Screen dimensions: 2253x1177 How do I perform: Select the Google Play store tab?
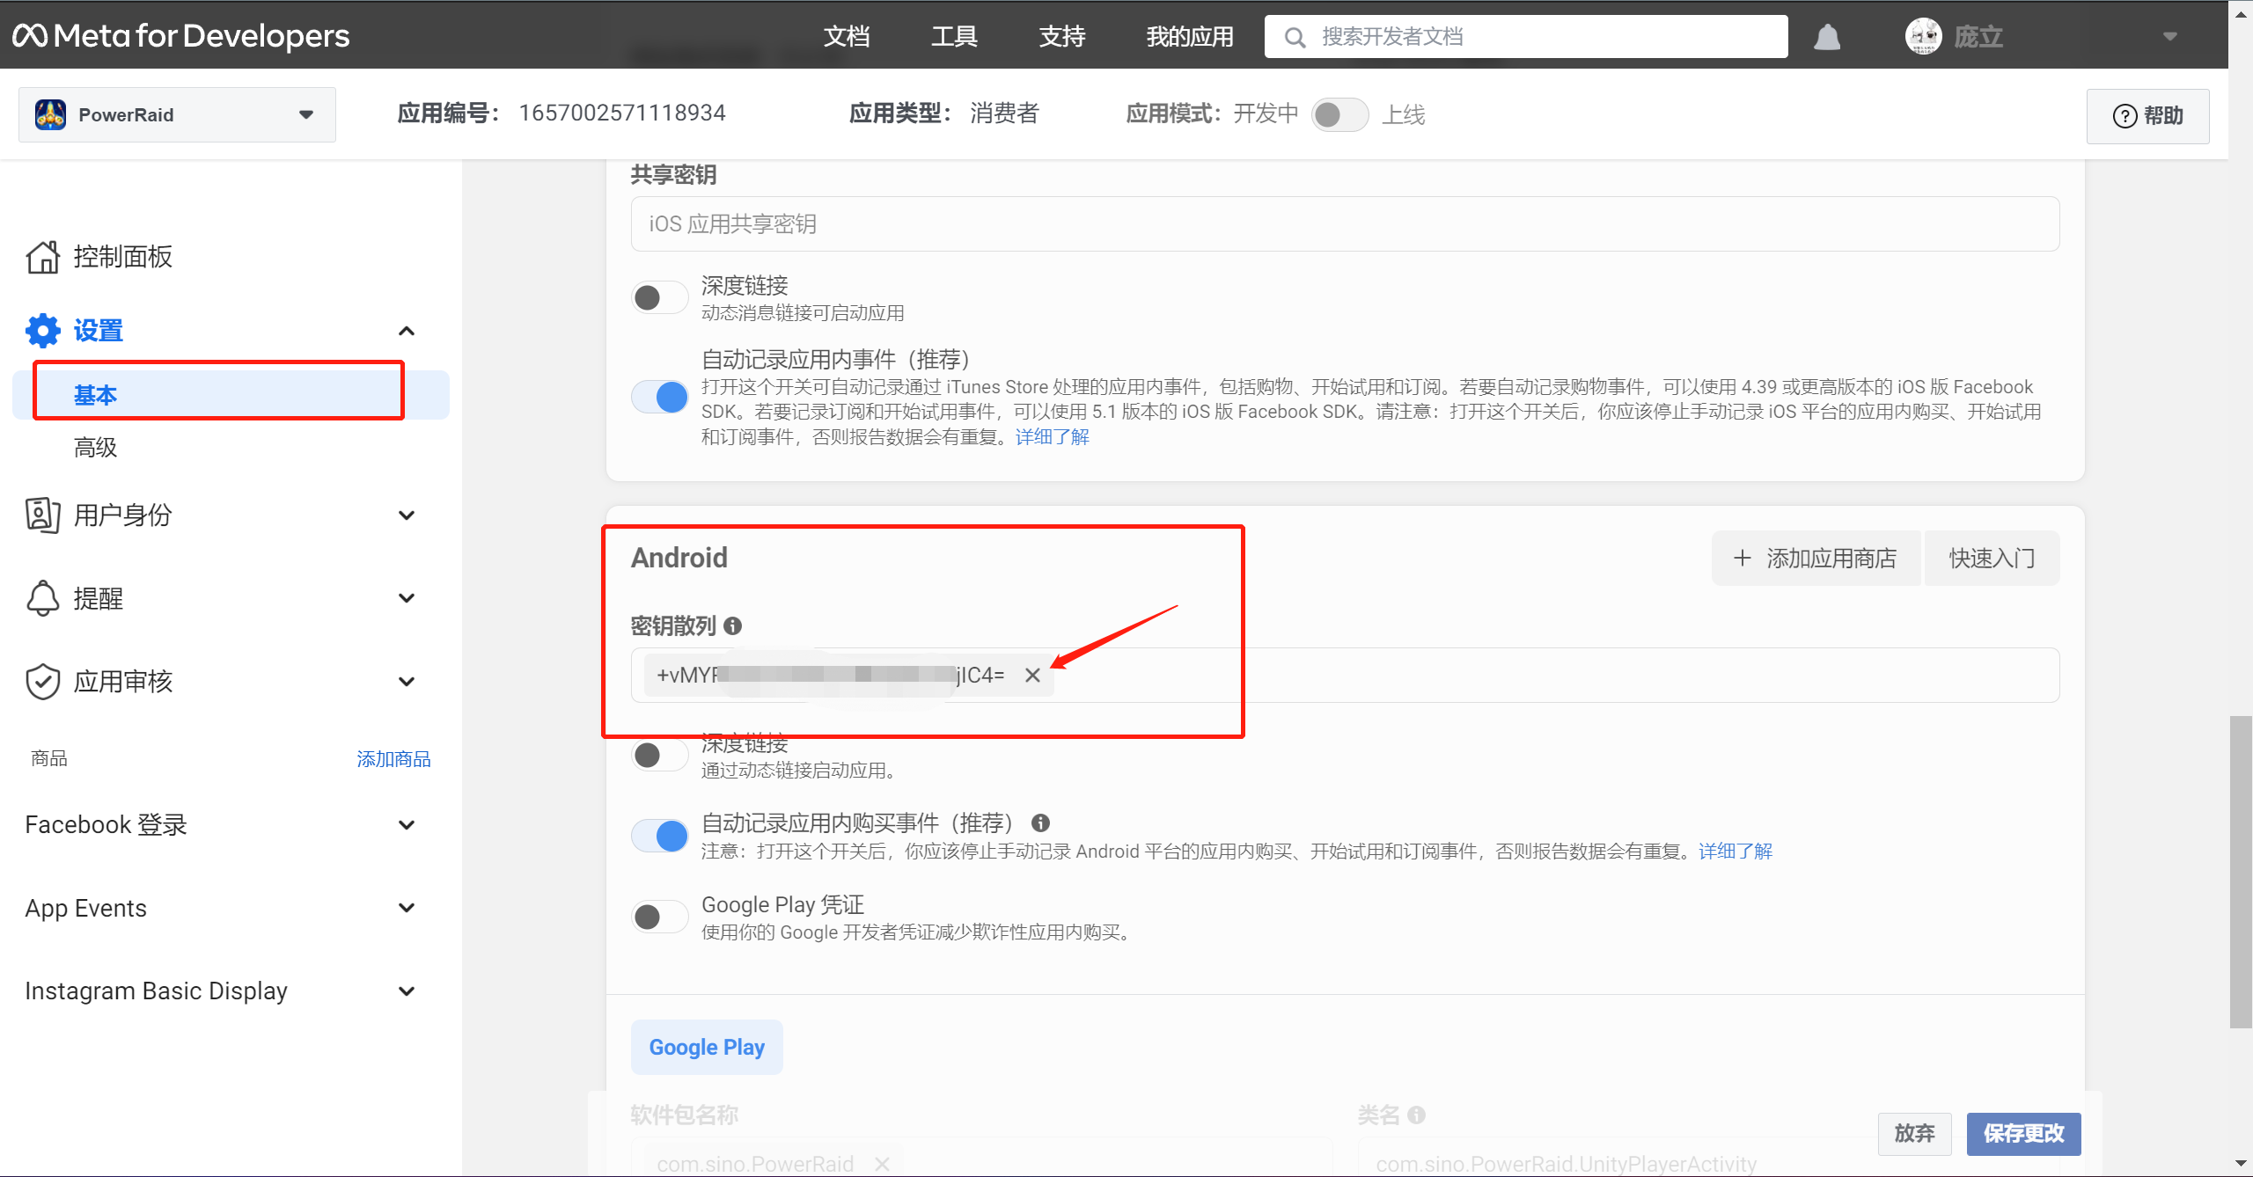[x=707, y=1047]
